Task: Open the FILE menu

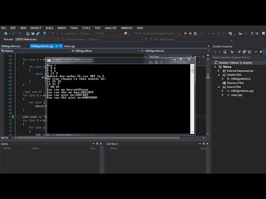Action: coord(3,28)
